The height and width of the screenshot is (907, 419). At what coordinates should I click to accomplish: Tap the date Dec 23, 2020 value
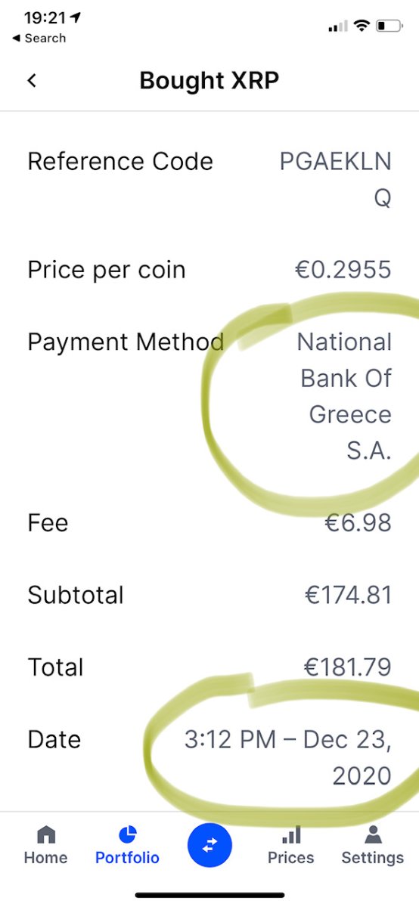288,757
